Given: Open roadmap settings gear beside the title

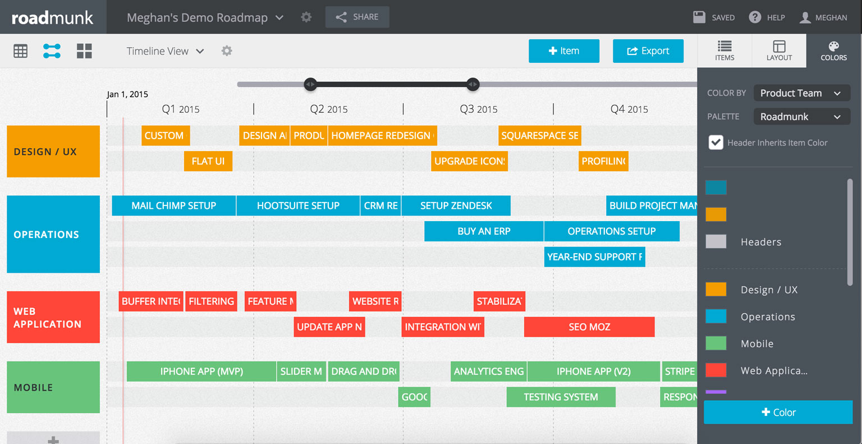Looking at the screenshot, I should point(306,17).
